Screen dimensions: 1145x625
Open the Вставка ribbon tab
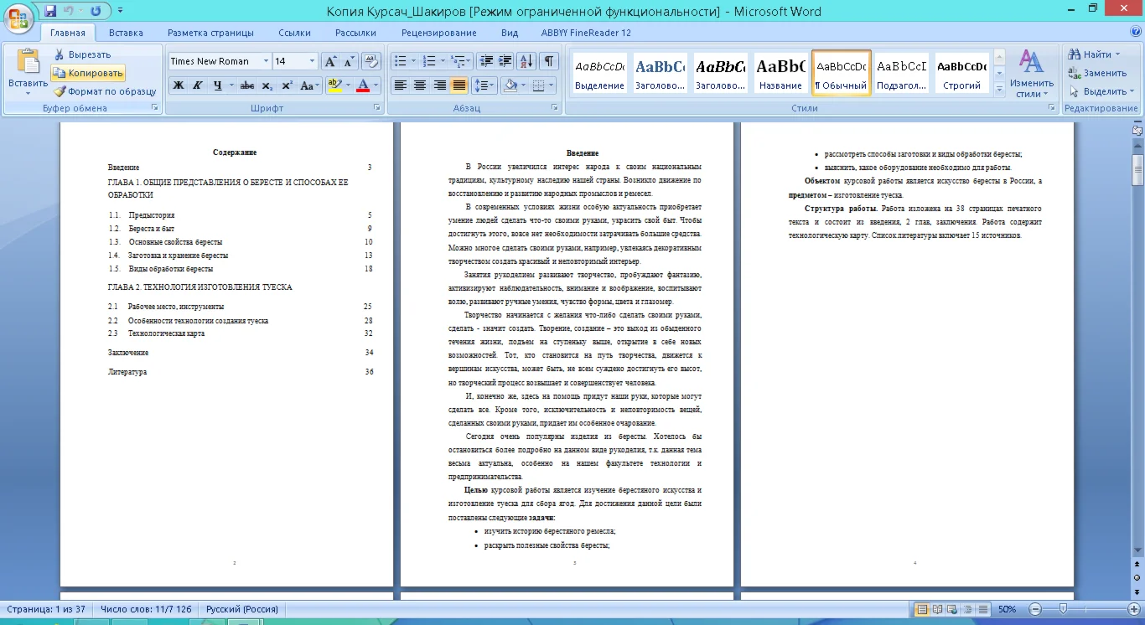tap(126, 33)
